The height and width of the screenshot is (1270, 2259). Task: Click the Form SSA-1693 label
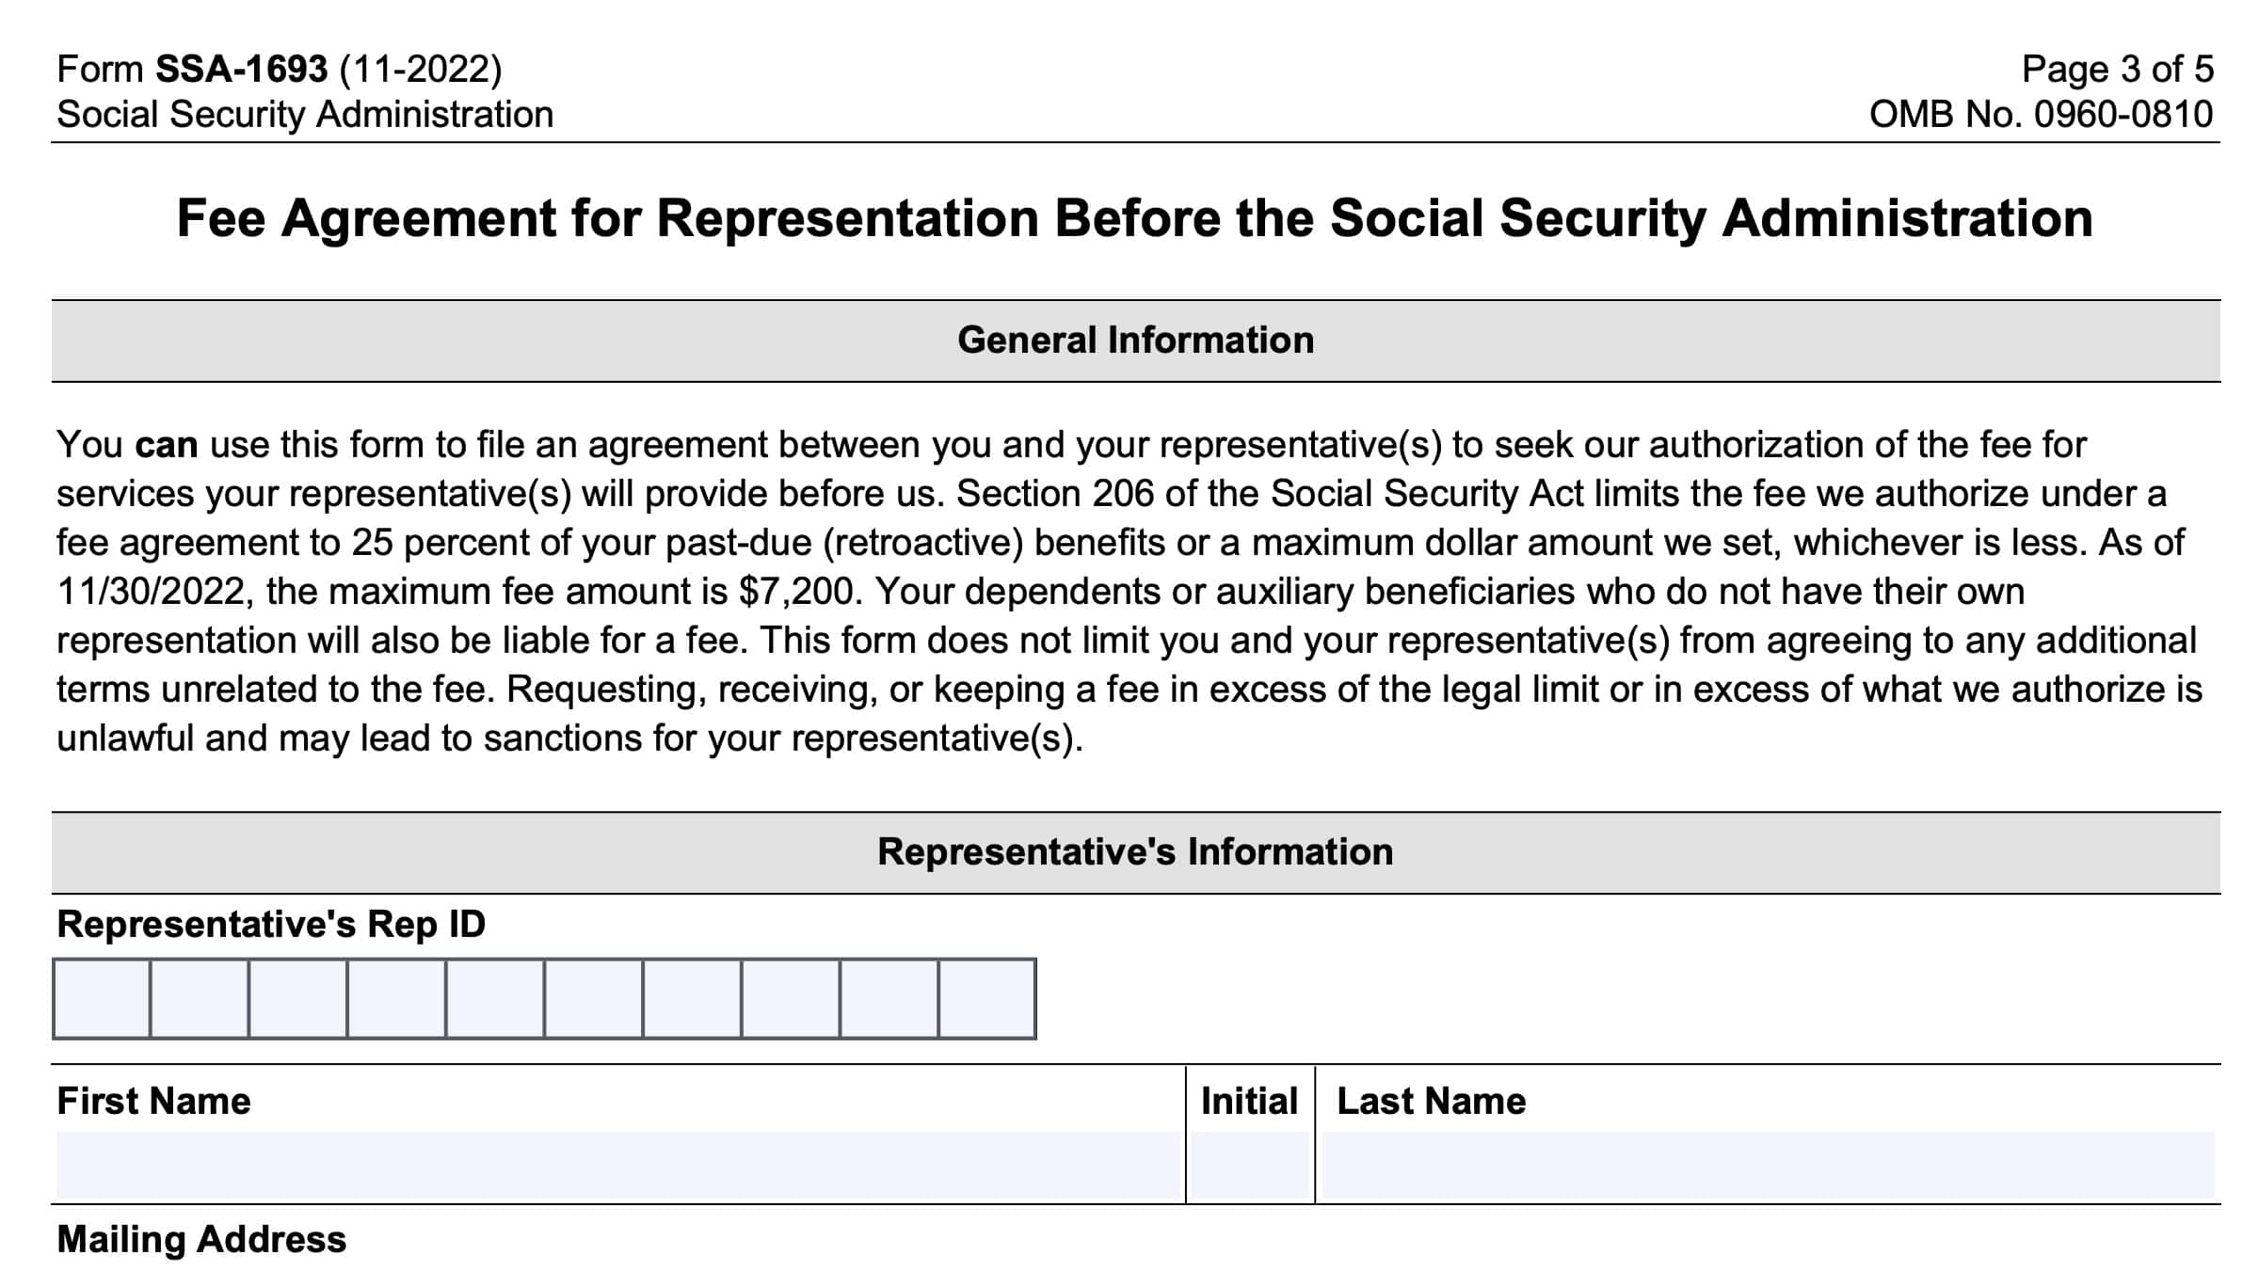[x=280, y=70]
